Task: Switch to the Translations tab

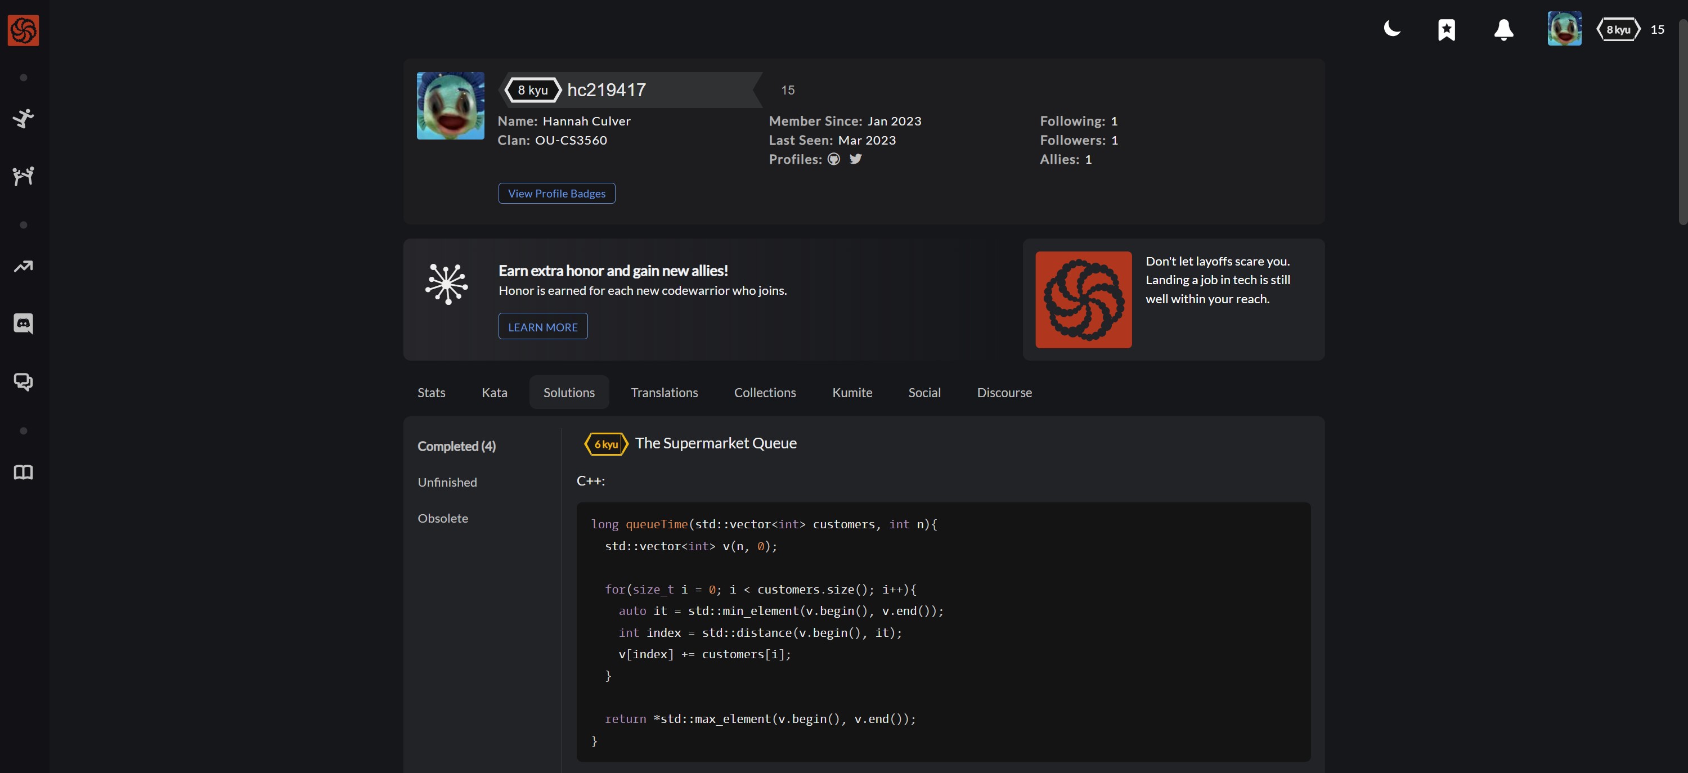Action: pos(664,392)
